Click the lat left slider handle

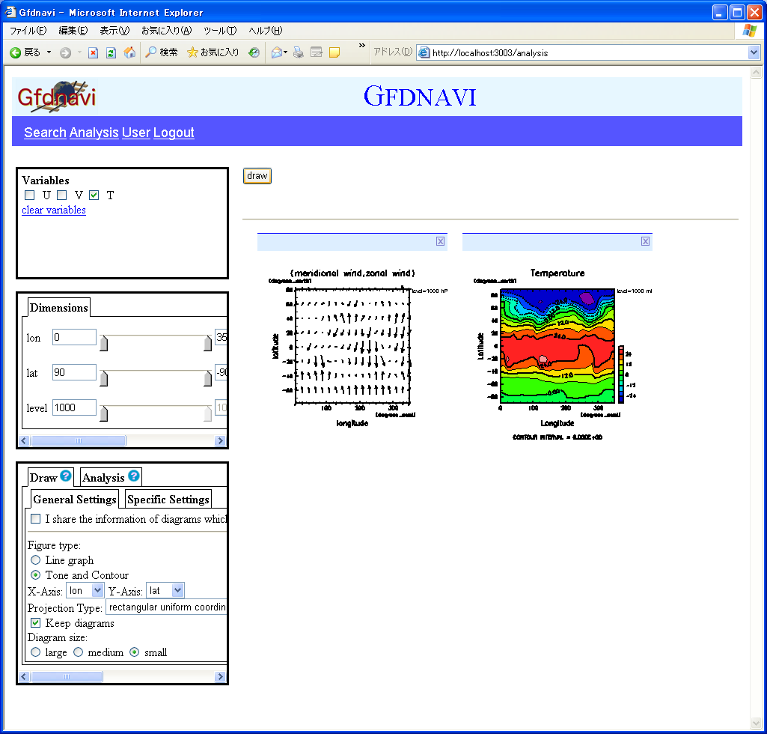[104, 378]
